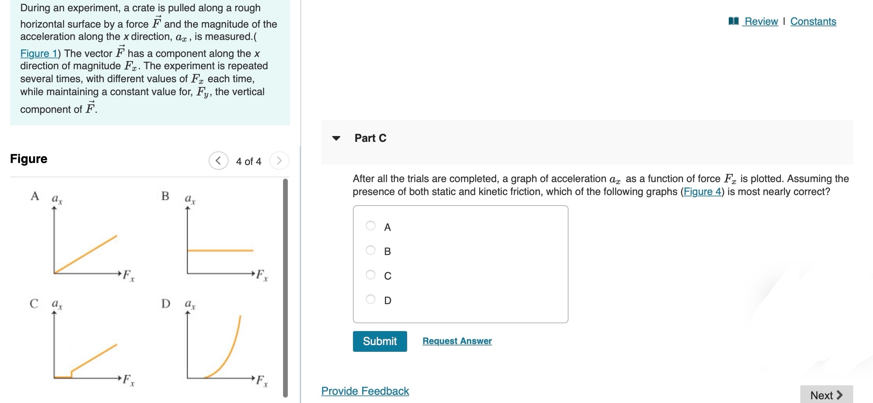Click the Part C heading

pos(370,138)
